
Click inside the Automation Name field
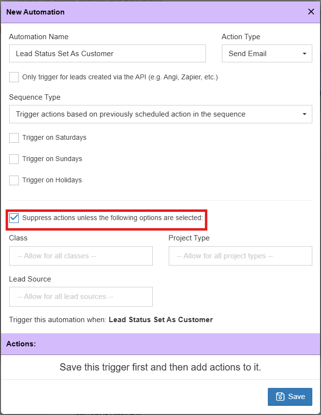click(x=107, y=54)
